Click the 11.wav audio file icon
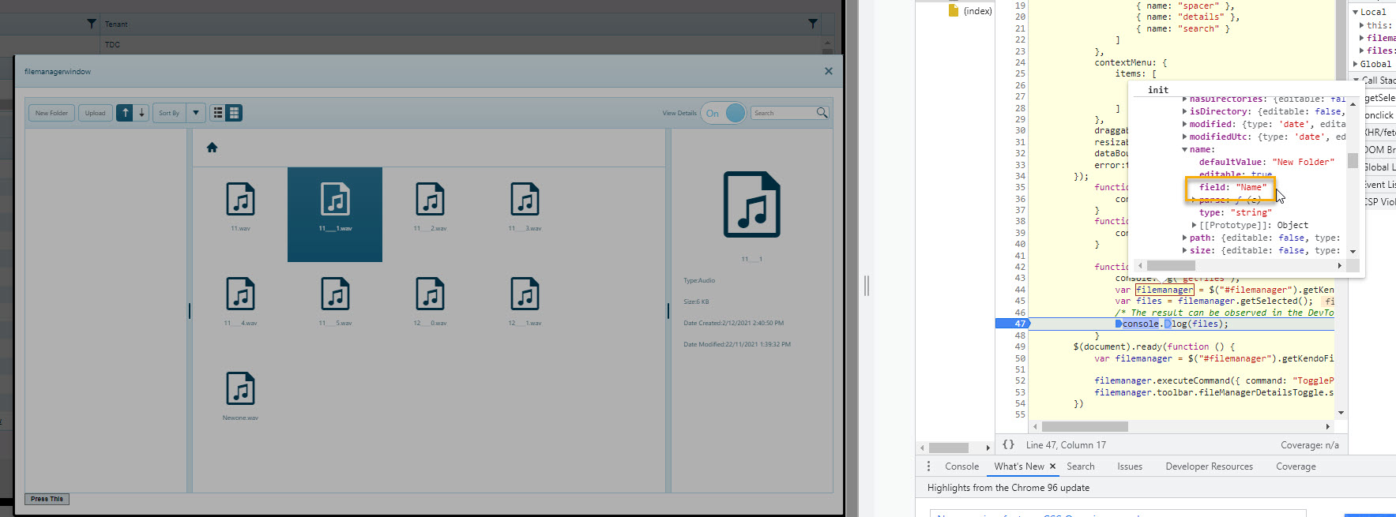The image size is (1396, 517). [240, 199]
